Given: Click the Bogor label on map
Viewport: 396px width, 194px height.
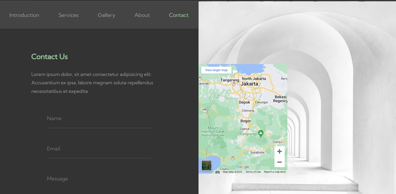Looking at the screenshot, I should (245, 121).
